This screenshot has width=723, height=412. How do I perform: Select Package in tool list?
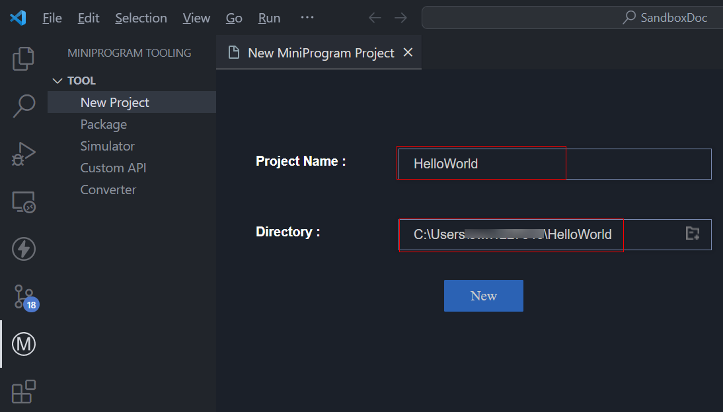132,124
